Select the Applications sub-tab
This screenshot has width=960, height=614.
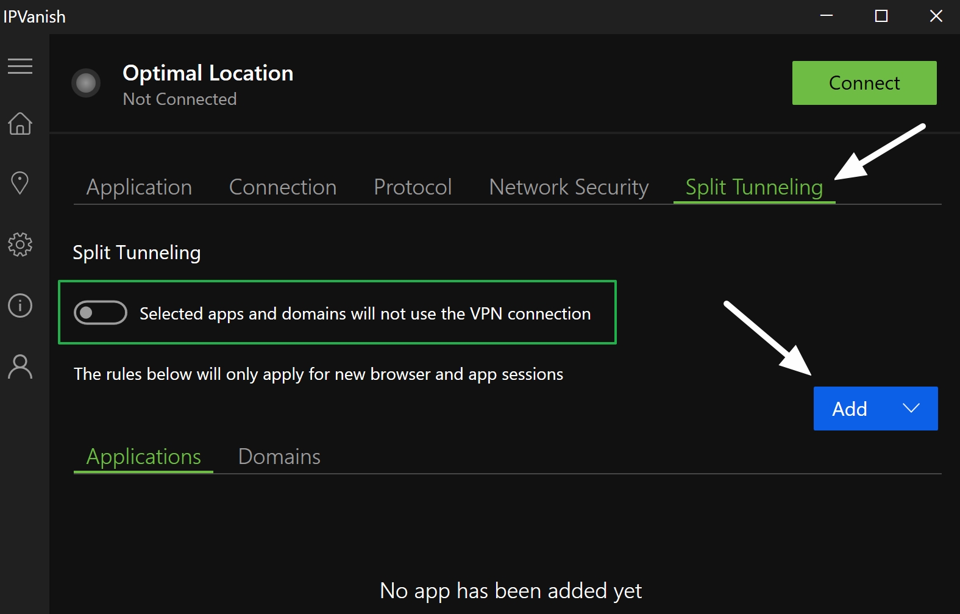point(144,457)
